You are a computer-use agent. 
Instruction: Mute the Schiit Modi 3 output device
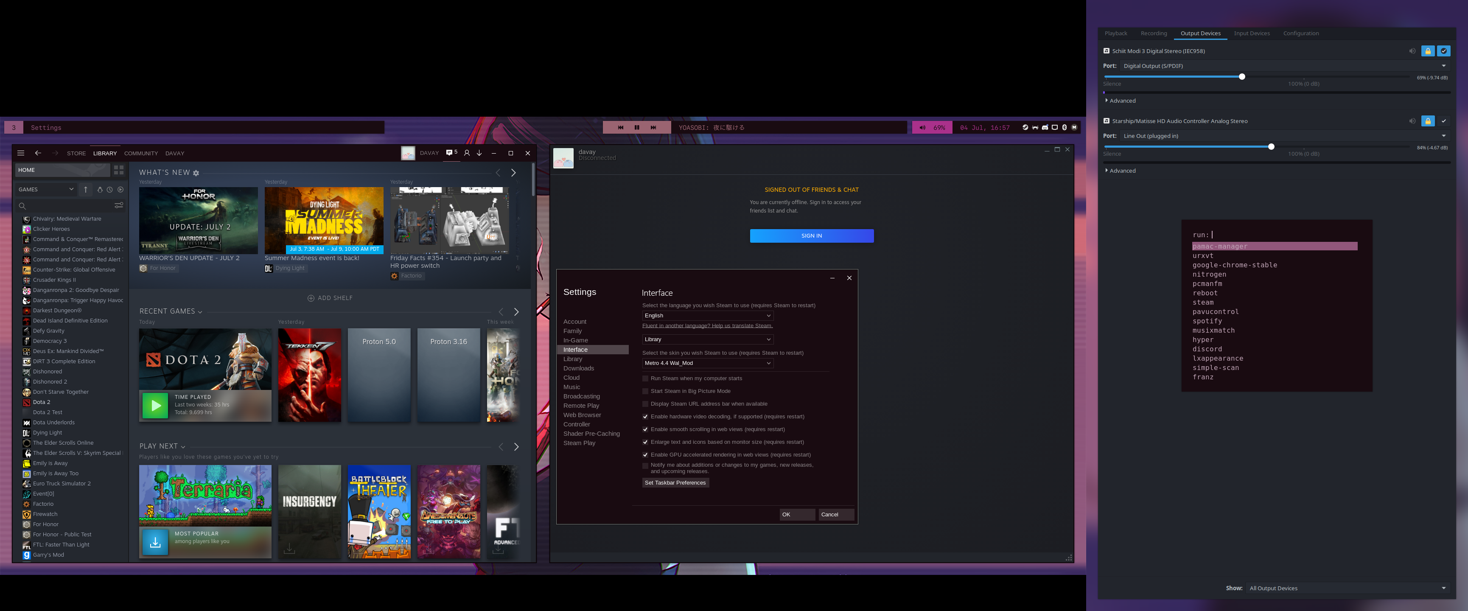click(1412, 51)
